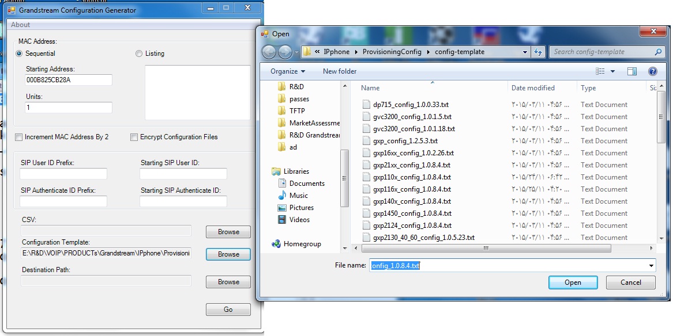Click the Forward arrow in the Open dialog
The height and width of the screenshot is (336, 673).
285,52
